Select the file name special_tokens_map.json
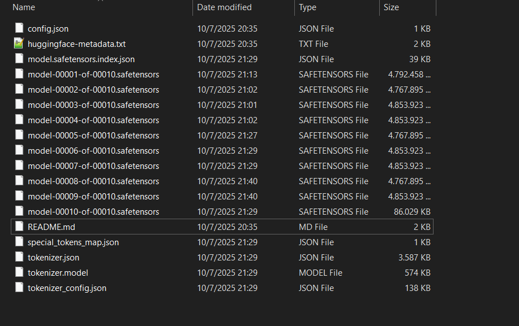This screenshot has height=326, width=519. [x=73, y=242]
